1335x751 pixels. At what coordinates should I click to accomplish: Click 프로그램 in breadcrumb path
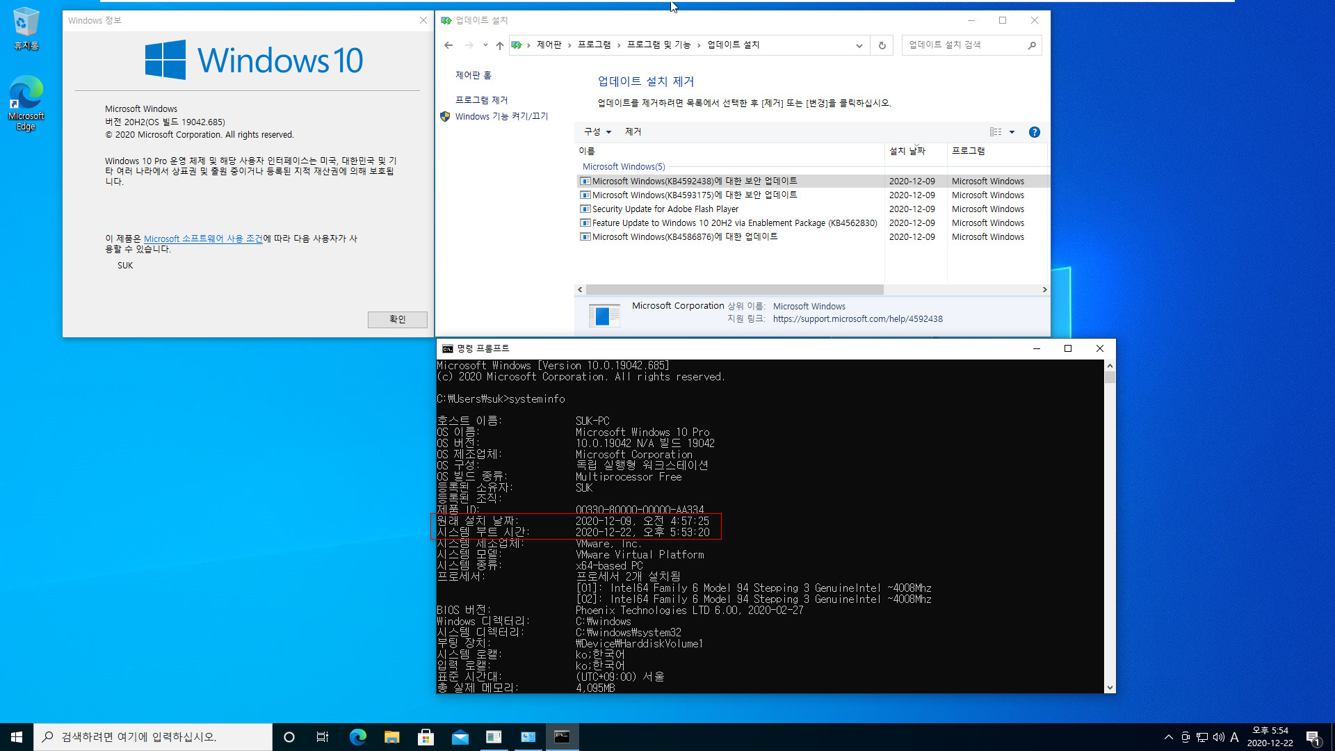pyautogui.click(x=594, y=45)
